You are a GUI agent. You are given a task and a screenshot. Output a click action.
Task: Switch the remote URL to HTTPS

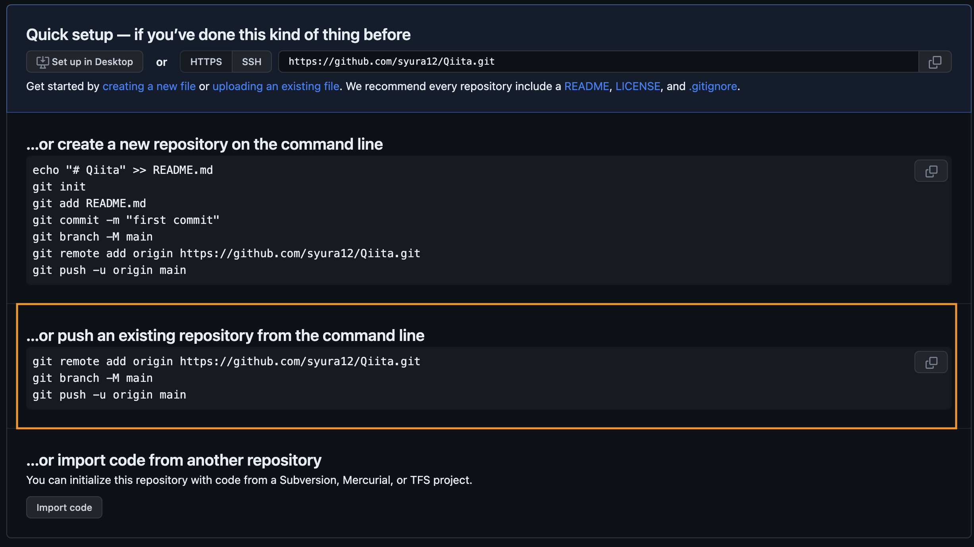click(206, 62)
